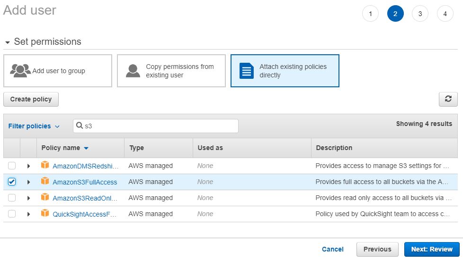Check the AmazonS3ReadOnl... policy checkbox
The width and height of the screenshot is (463, 260).
coord(12,198)
